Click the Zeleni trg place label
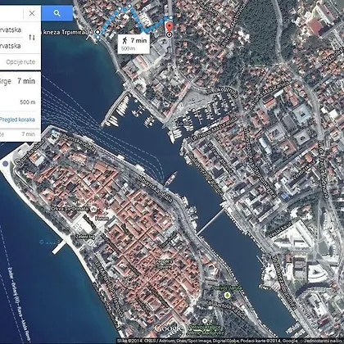 pos(85,237)
